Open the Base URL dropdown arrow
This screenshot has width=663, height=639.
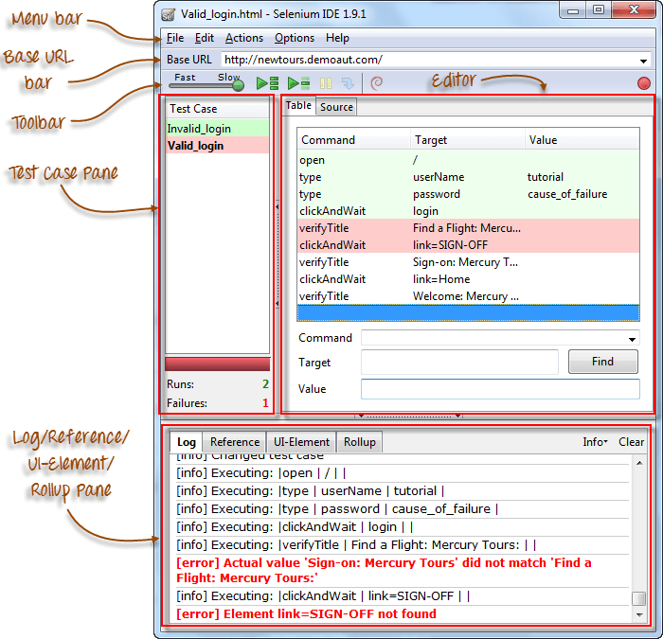coord(643,60)
